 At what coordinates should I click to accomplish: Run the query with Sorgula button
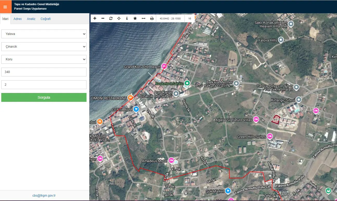point(44,97)
